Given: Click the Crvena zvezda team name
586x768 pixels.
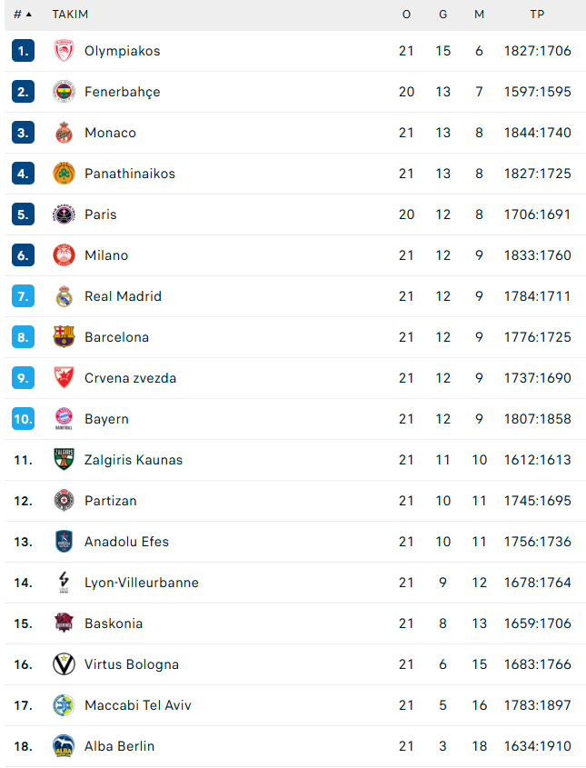Looking at the screenshot, I should (x=130, y=378).
